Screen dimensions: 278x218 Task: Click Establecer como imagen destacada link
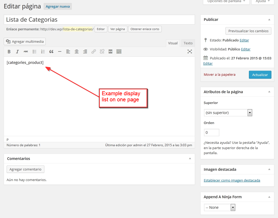tap(232, 180)
